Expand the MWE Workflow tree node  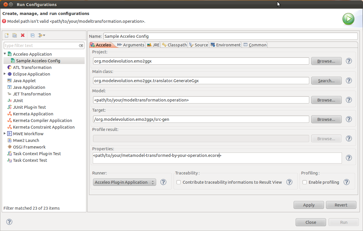5,134
